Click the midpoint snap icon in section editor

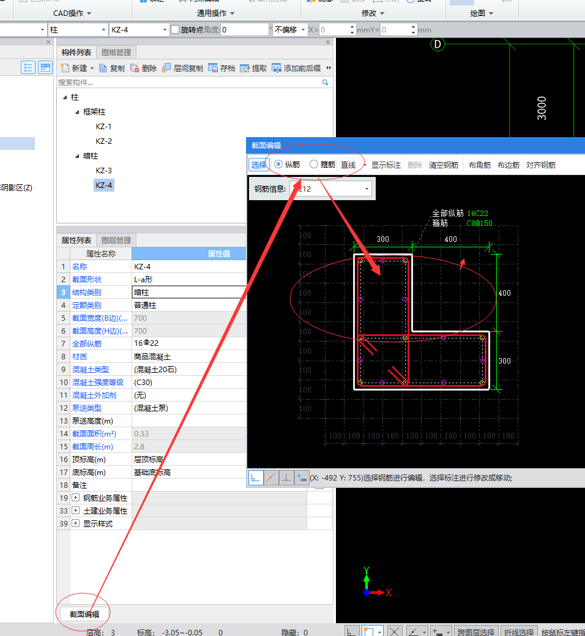271,478
